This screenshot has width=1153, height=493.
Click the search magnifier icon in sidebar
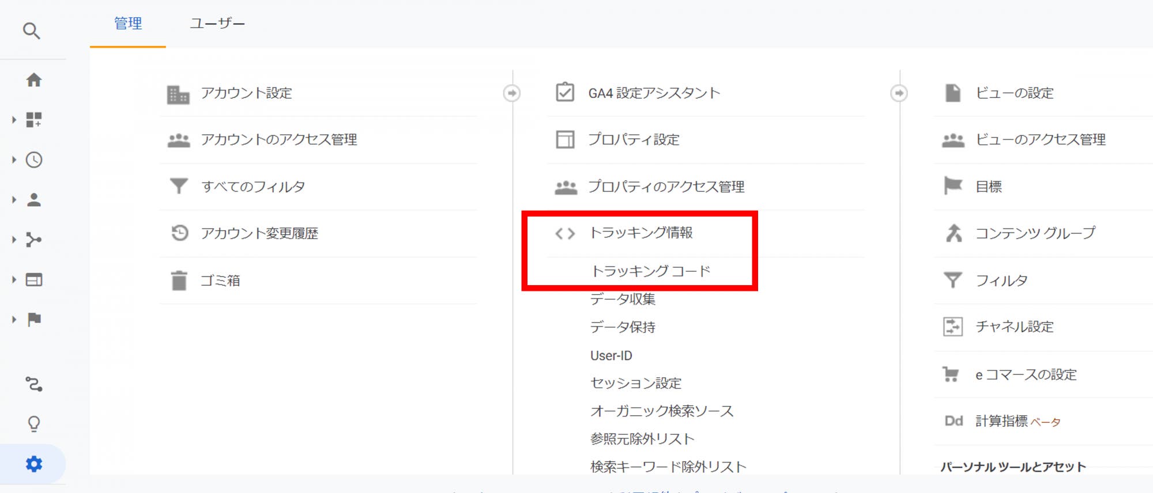[32, 31]
